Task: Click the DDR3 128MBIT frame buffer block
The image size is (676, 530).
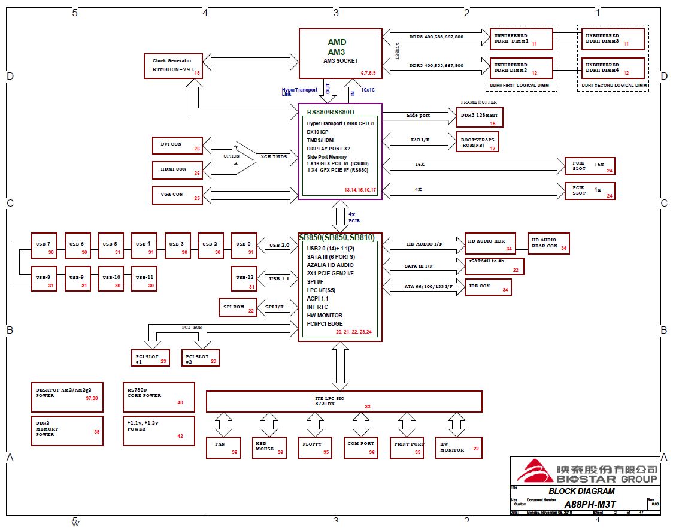Action: click(x=479, y=118)
